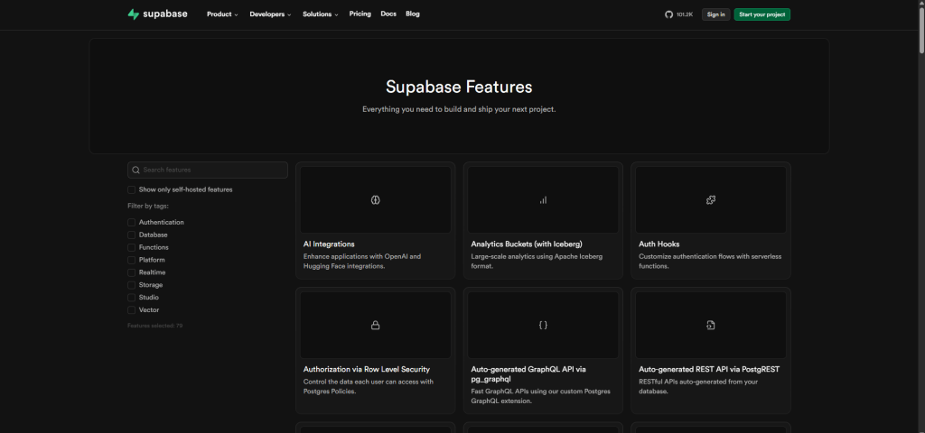The image size is (925, 433).
Task: Click the REST API file icon
Action: [x=711, y=325]
